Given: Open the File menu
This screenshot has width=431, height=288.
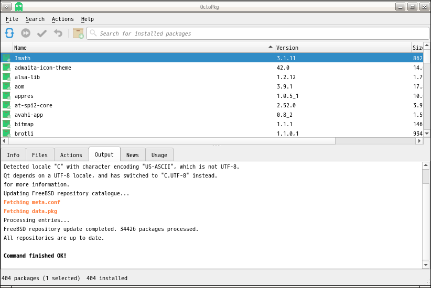Looking at the screenshot, I should pos(12,19).
